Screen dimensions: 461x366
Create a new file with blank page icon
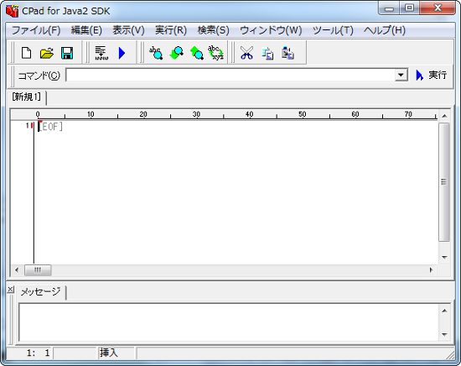tap(27, 53)
